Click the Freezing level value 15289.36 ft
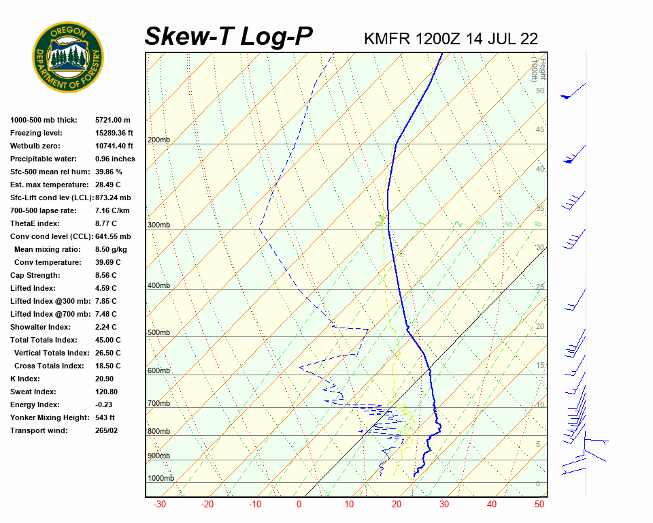The image size is (653, 523). pyautogui.click(x=114, y=133)
